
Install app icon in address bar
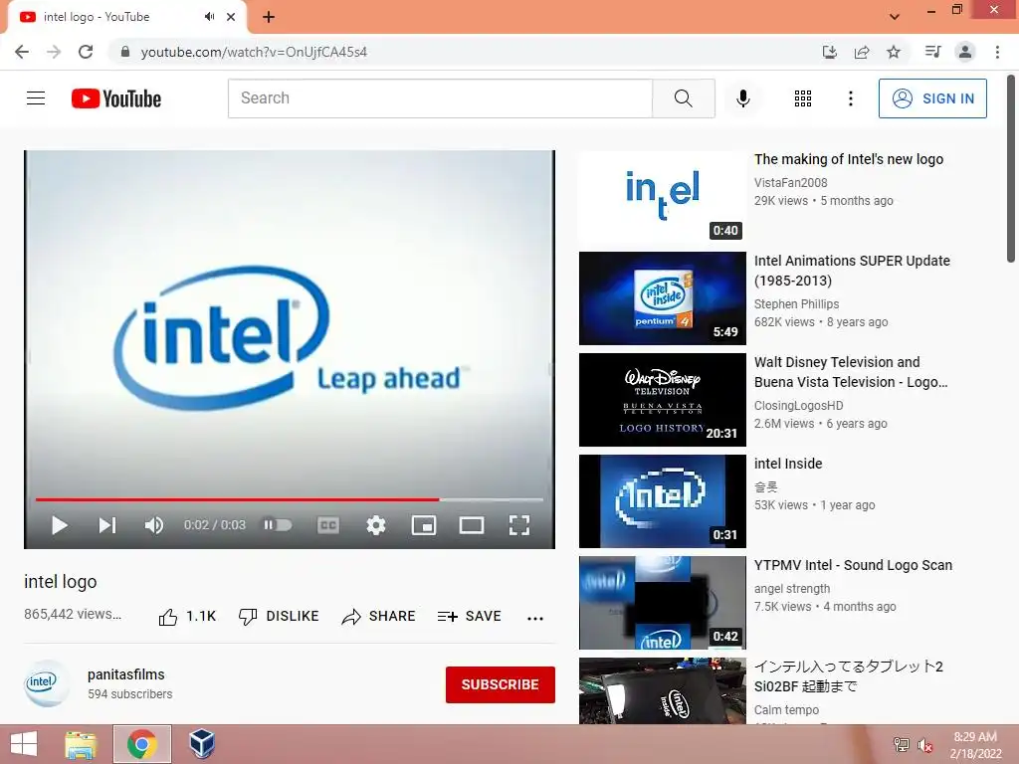pyautogui.click(x=830, y=52)
